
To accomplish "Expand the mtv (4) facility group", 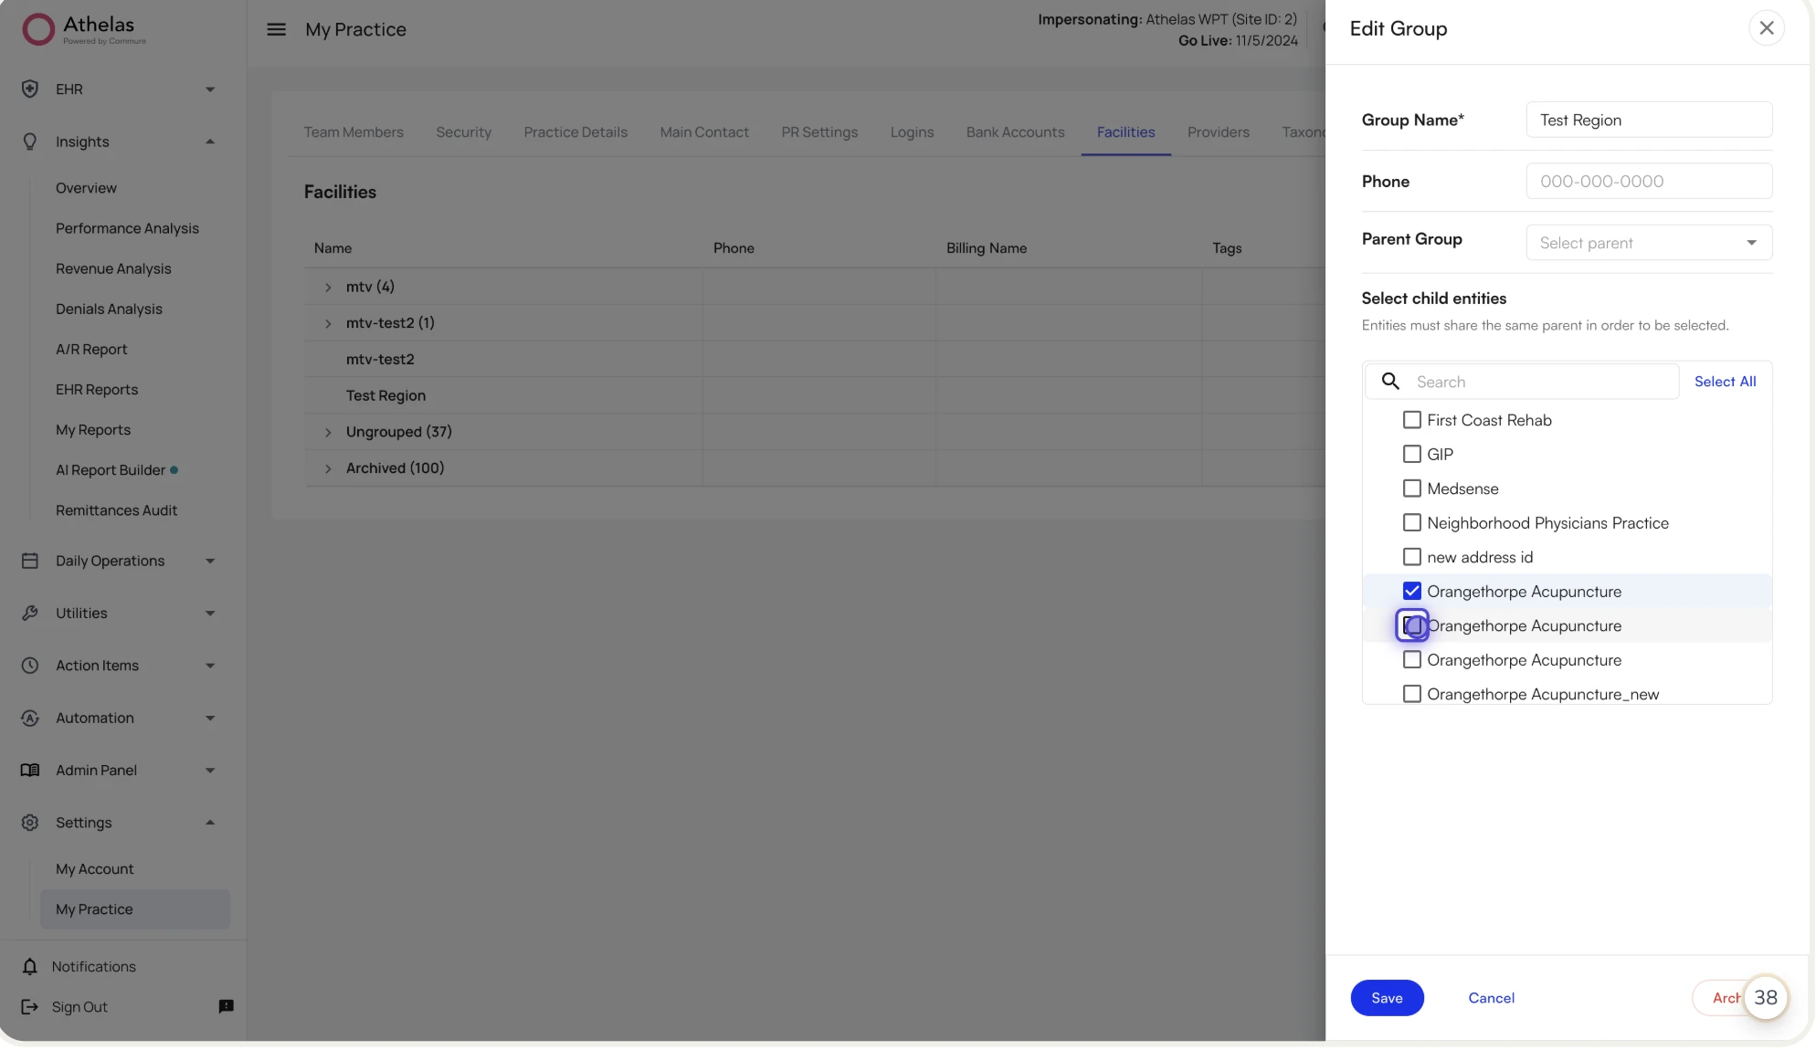I will [328, 287].
